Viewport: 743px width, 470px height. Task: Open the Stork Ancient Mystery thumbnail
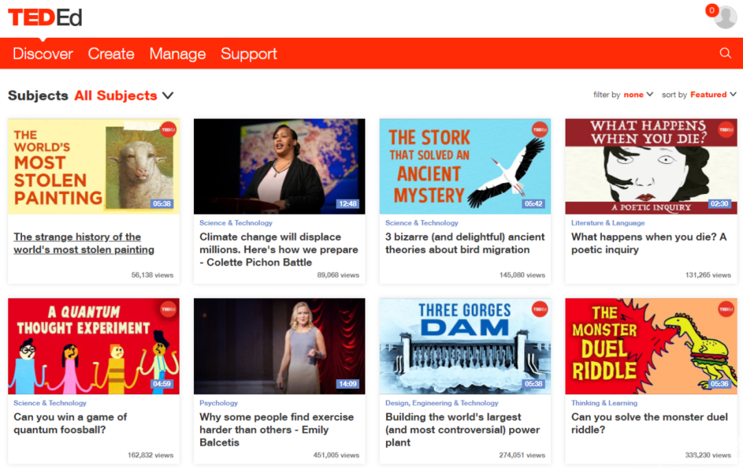465,167
